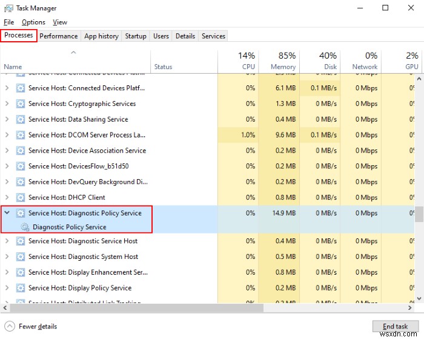The height and width of the screenshot is (340, 424).
Task: Switch to the Services tab
Action: 213,36
